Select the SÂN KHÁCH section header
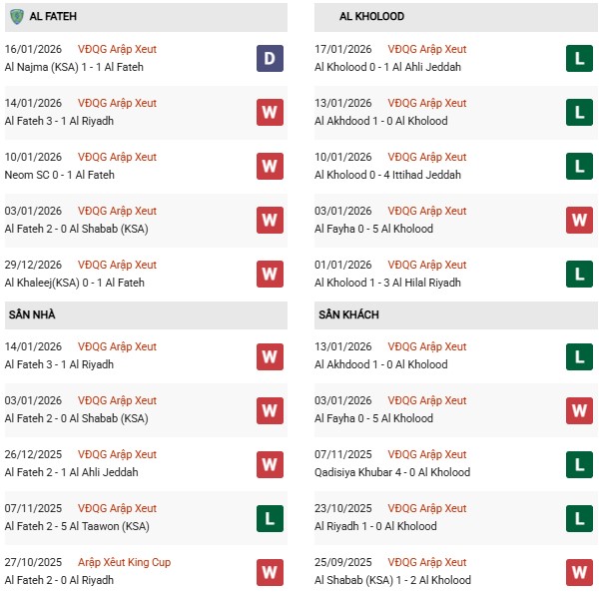This screenshot has width=599, height=594. [x=348, y=314]
